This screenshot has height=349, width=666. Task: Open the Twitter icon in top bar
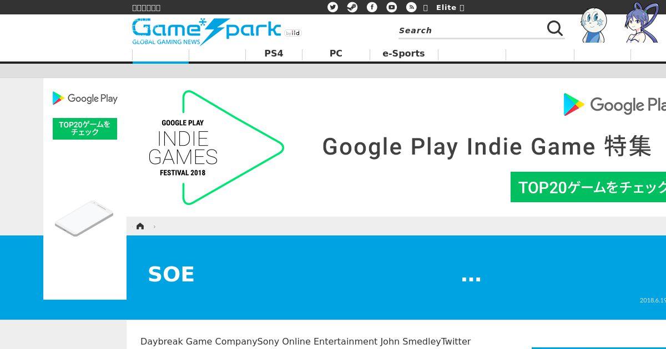point(332,7)
